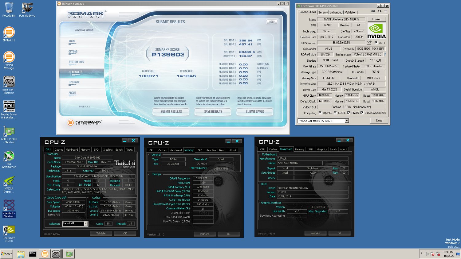Screen dimensions: 461x259
Task: Open the Bench tab in CPU-Z CPU window
Action: pyautogui.click(x=119, y=149)
